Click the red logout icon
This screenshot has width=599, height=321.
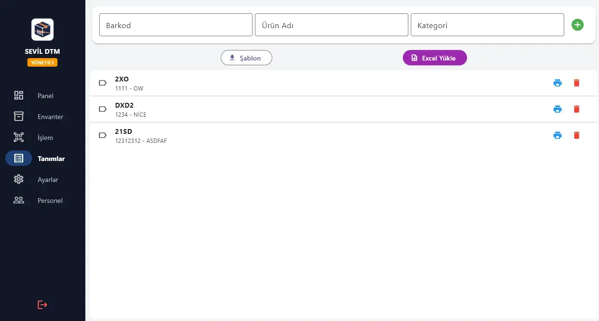click(x=42, y=305)
